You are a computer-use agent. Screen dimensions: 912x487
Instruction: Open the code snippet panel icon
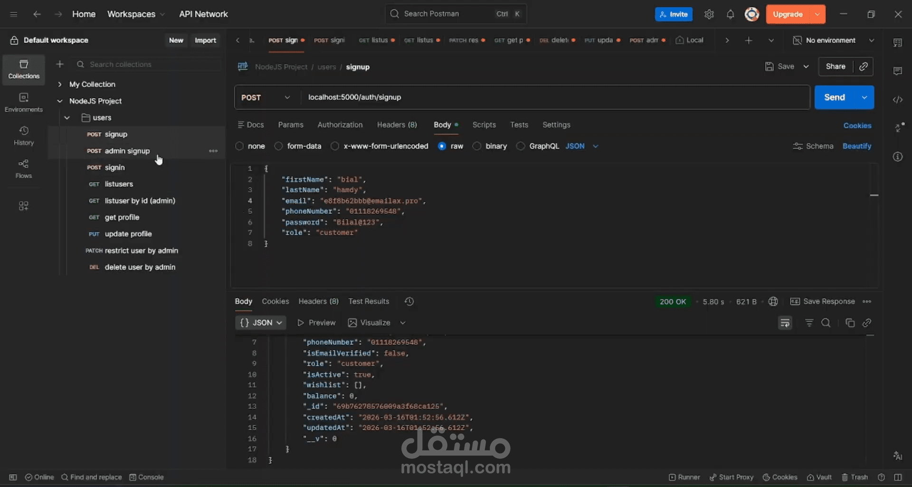tap(898, 100)
